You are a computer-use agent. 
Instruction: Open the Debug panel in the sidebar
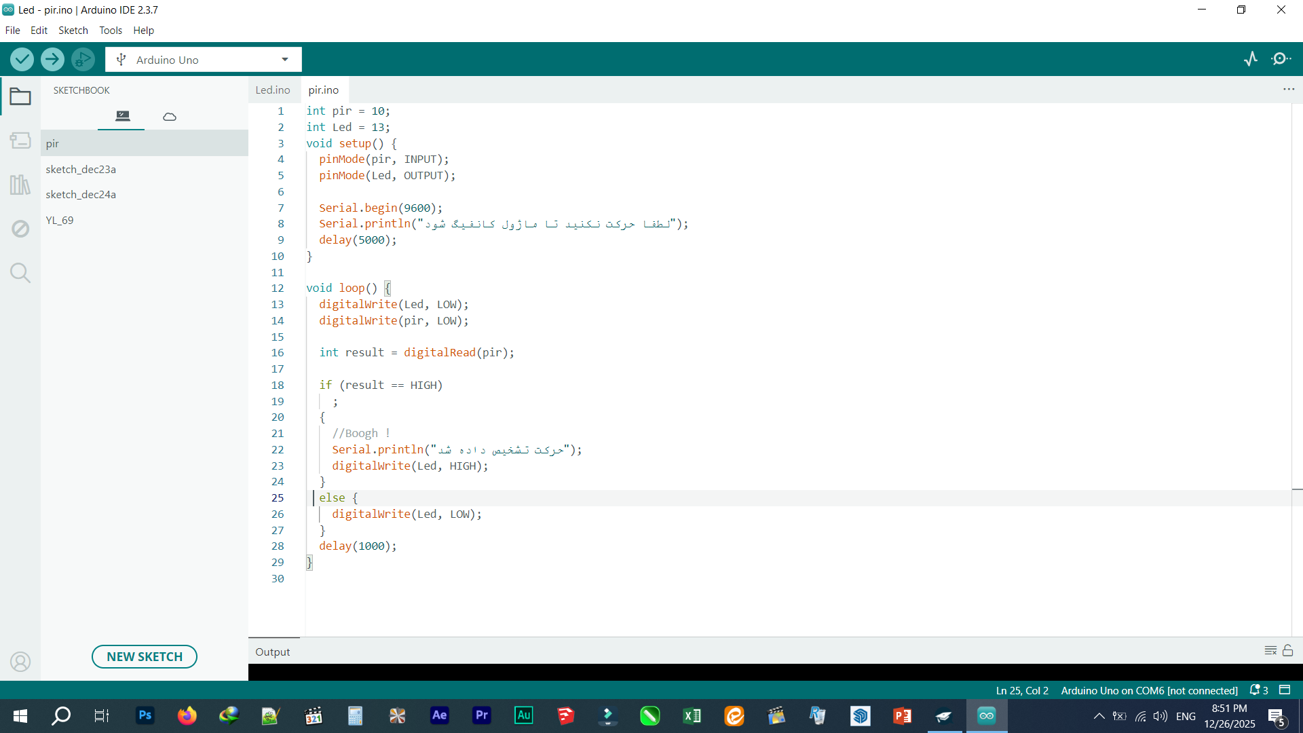click(x=20, y=229)
